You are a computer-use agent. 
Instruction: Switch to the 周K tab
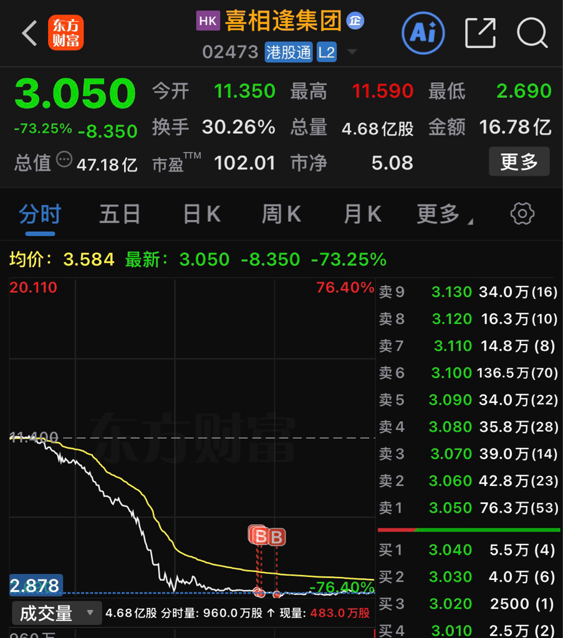click(x=281, y=214)
